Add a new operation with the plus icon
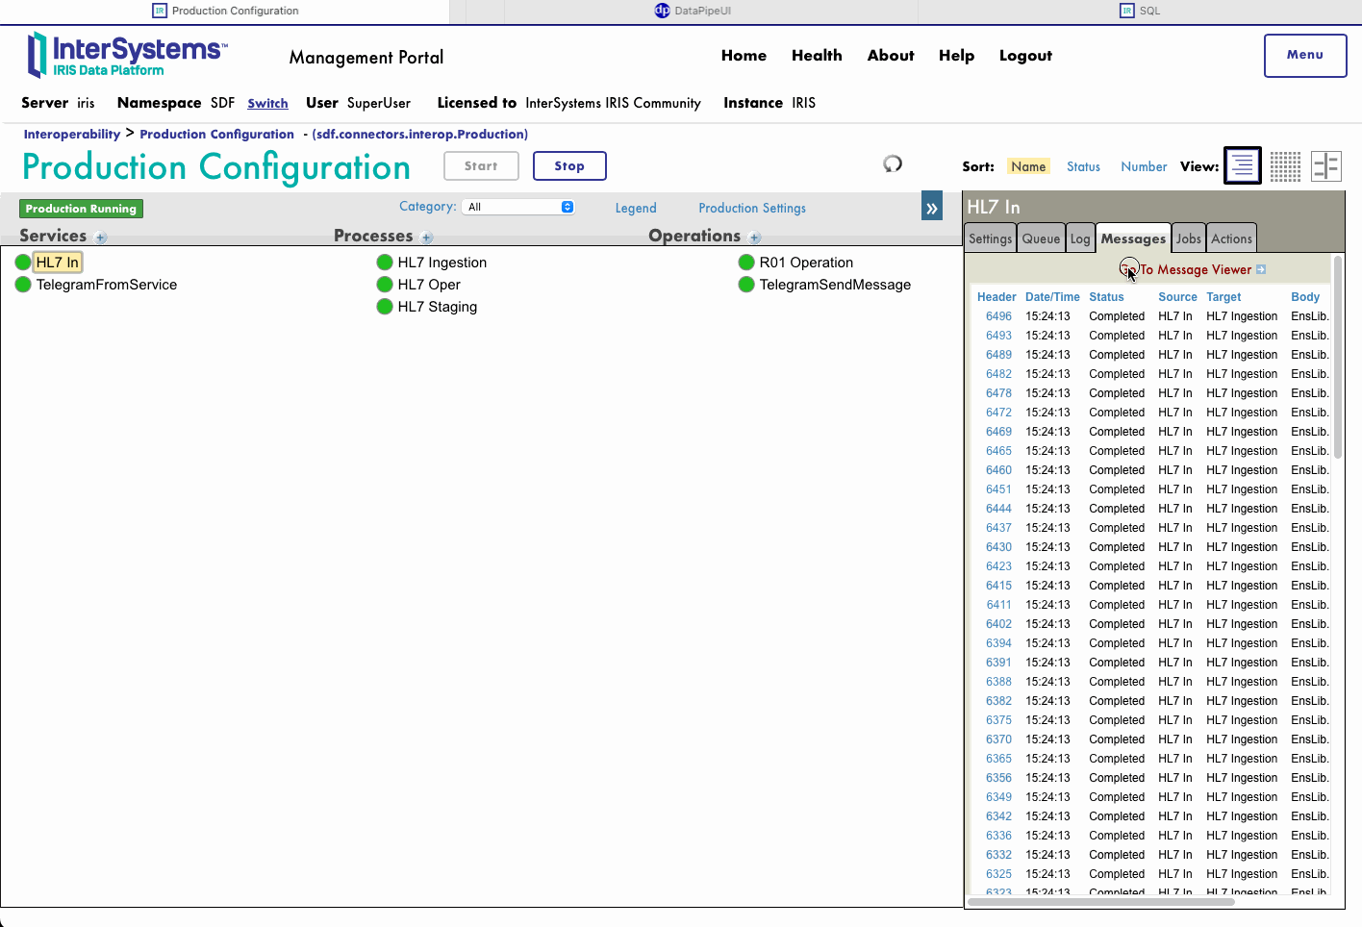The height and width of the screenshot is (927, 1362). click(755, 238)
